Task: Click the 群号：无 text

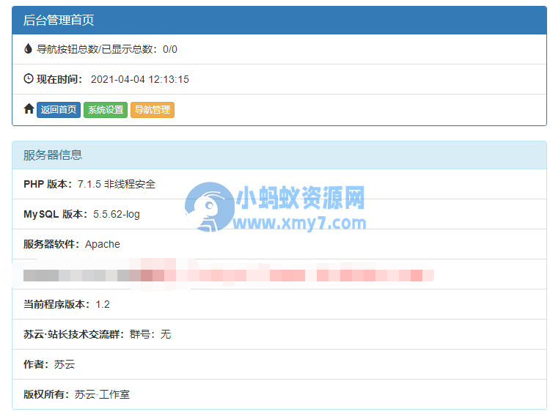Action: pos(150,334)
